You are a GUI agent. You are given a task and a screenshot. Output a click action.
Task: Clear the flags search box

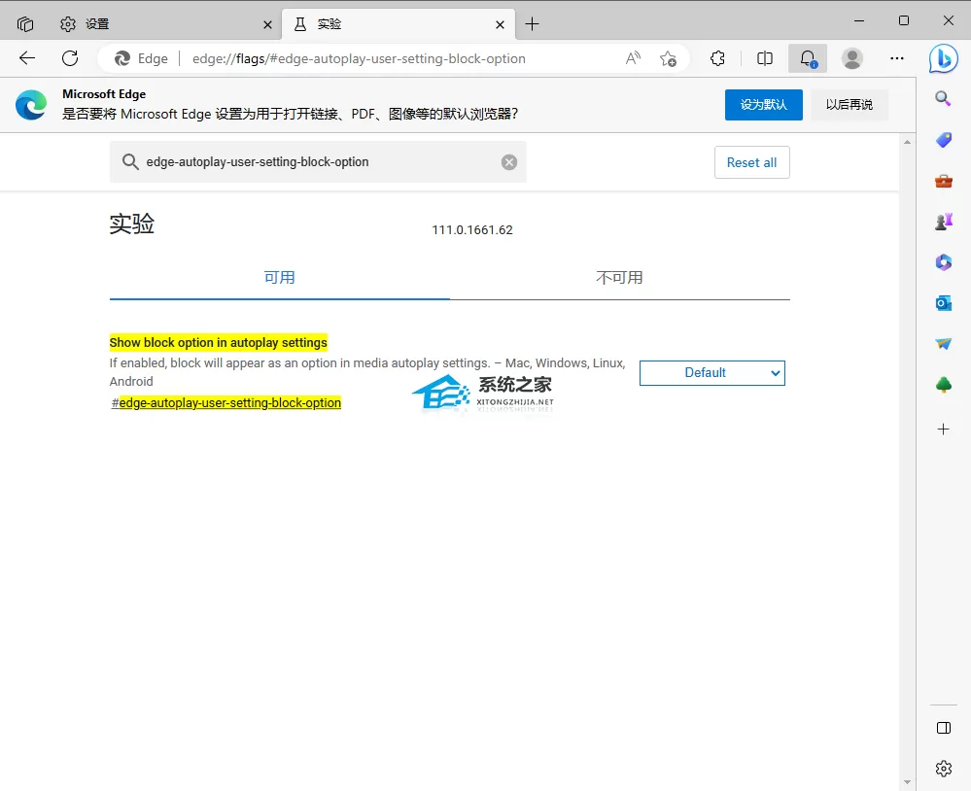(509, 162)
